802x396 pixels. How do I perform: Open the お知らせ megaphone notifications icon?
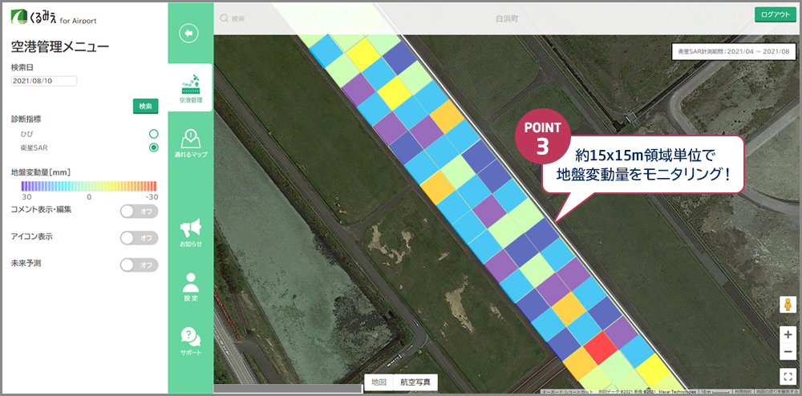(191, 232)
